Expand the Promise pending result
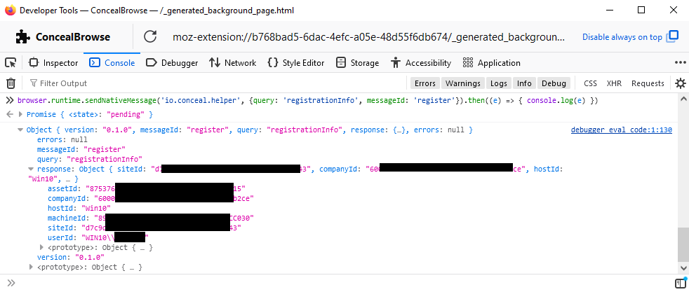This screenshot has height=292, width=689. click(x=20, y=114)
